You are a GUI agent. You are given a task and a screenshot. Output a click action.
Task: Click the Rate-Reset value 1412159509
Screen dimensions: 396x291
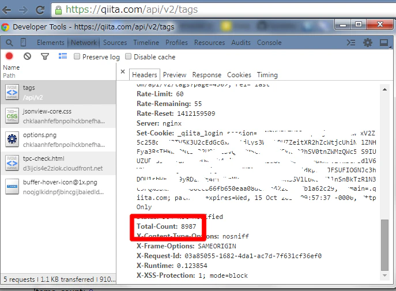tap(196, 114)
